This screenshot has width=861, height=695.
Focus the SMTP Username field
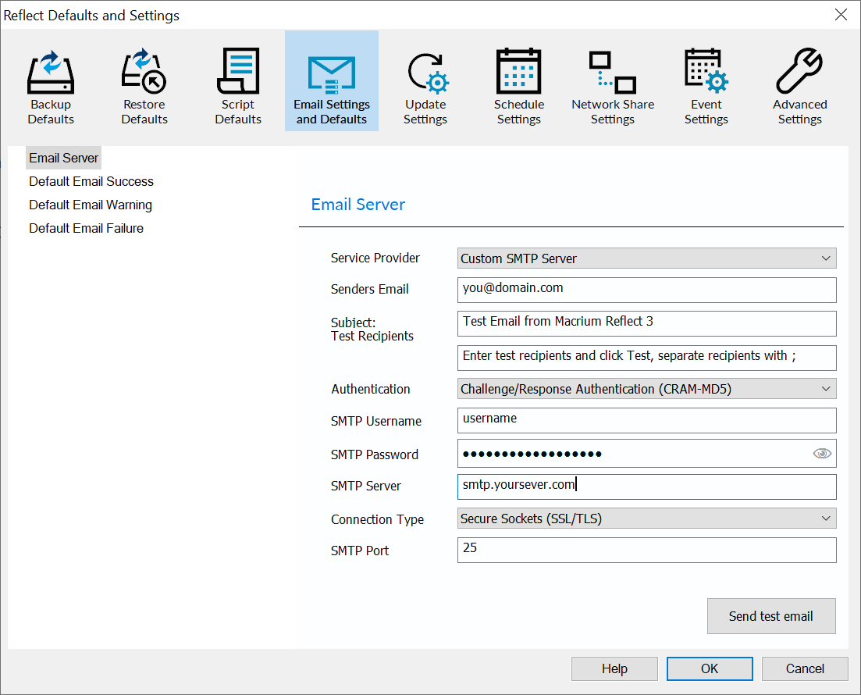pos(647,420)
